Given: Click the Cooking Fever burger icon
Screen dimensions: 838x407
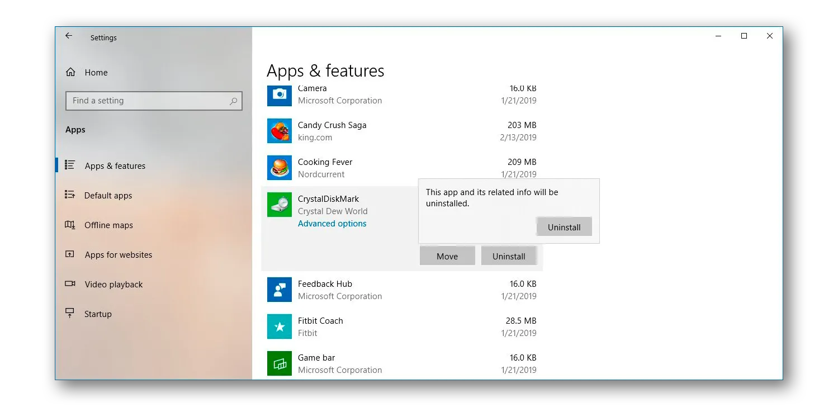Looking at the screenshot, I should tap(279, 168).
